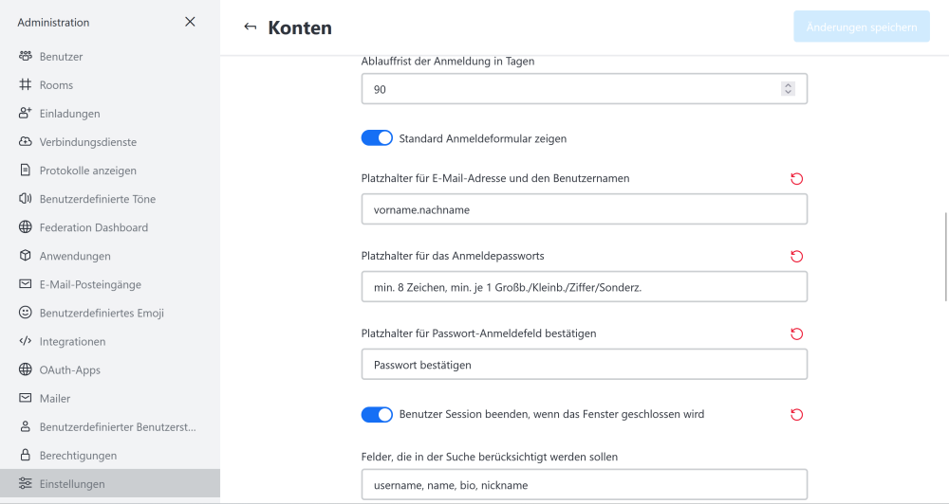Click the Benutzer group icon in sidebar
Viewport: 949px width, 504px height.
point(25,56)
